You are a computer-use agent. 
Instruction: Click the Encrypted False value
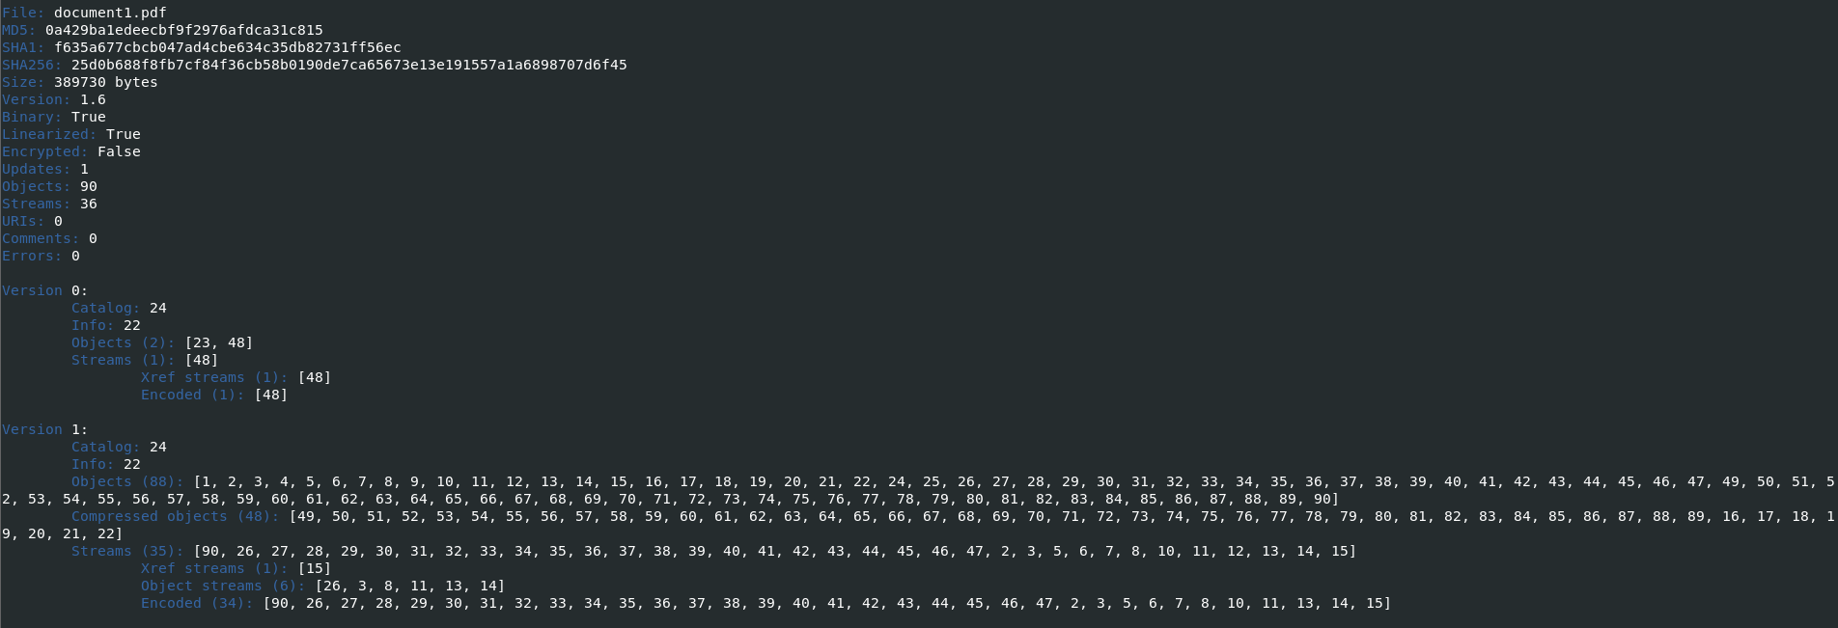119,151
